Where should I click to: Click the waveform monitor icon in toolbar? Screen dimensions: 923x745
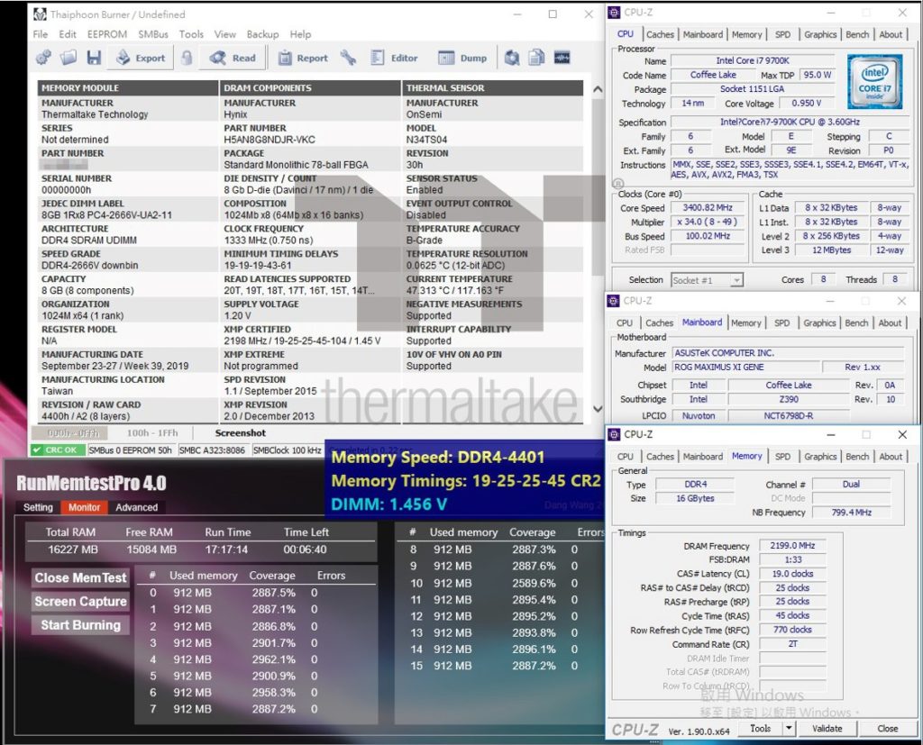[x=562, y=58]
